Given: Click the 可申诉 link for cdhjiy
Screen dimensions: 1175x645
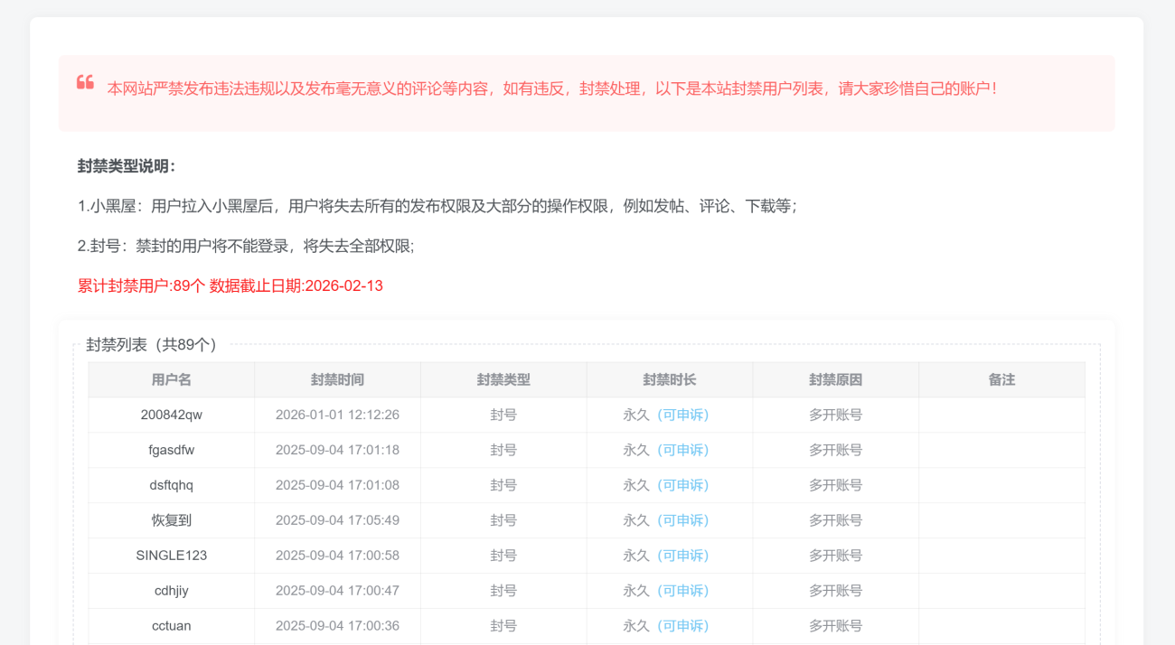Looking at the screenshot, I should click(682, 591).
